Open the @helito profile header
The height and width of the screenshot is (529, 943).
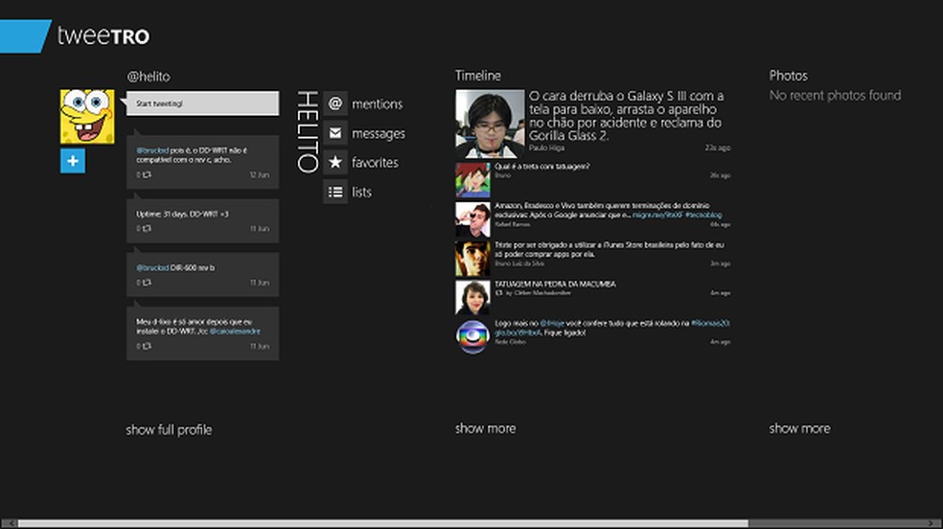tap(149, 77)
